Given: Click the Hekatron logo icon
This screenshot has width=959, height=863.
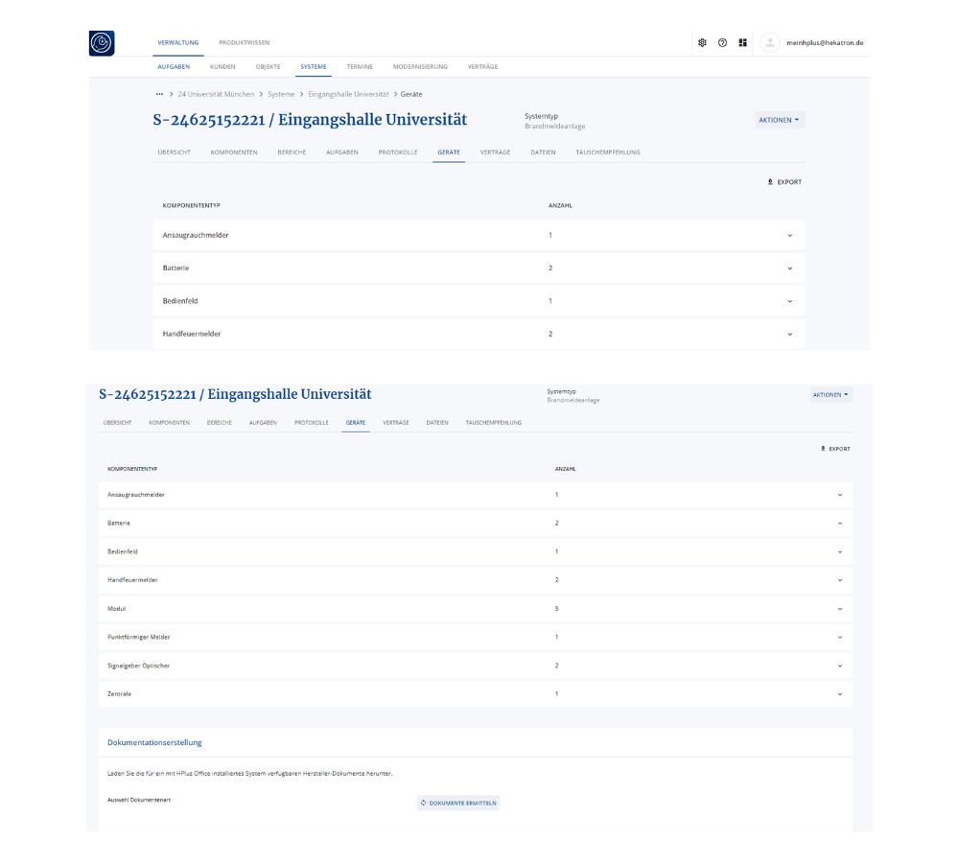Looking at the screenshot, I should [x=102, y=43].
